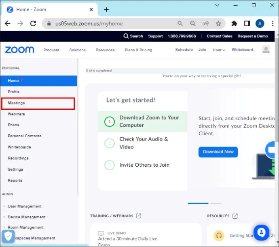
Task: Open Training / Webinars external link icon
Action: [x=138, y=216]
